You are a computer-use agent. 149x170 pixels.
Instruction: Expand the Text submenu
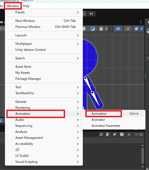[44, 87]
